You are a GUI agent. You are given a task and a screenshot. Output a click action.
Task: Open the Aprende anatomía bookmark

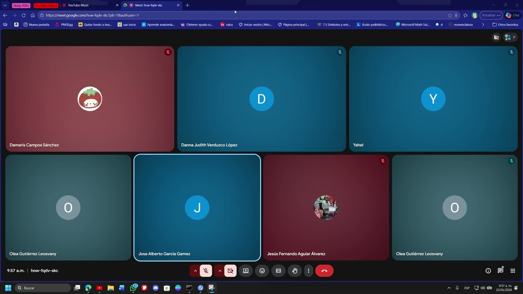coord(158,24)
